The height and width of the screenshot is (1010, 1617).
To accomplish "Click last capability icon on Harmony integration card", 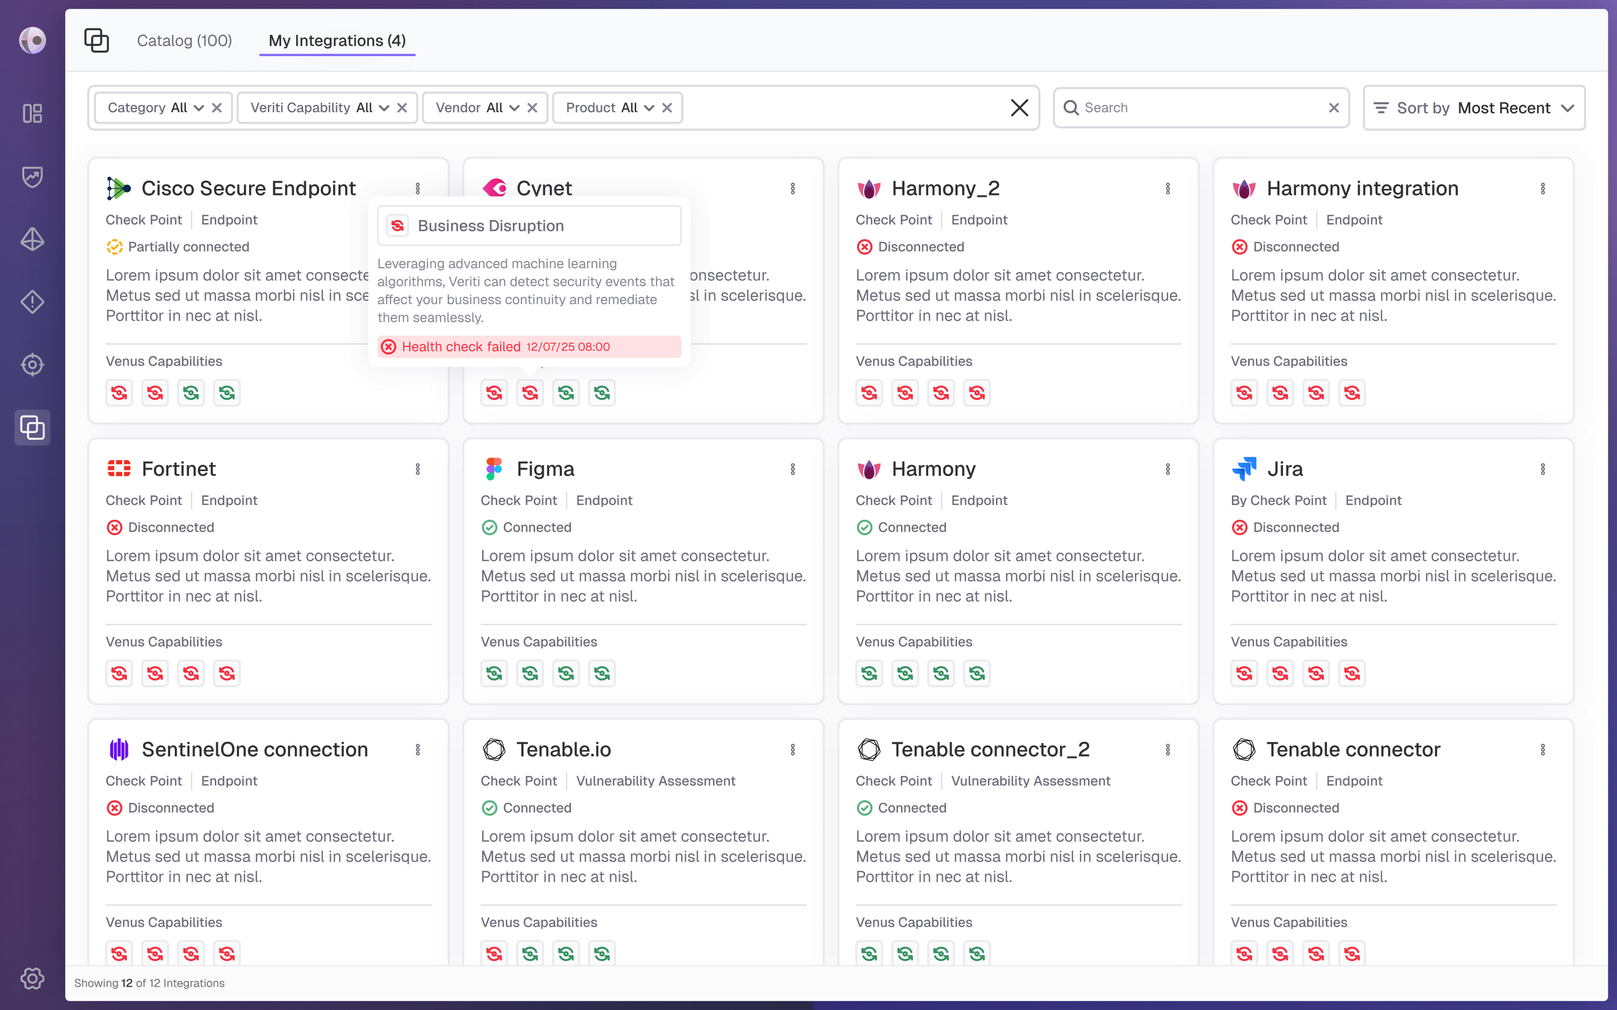I will pyautogui.click(x=1352, y=393).
